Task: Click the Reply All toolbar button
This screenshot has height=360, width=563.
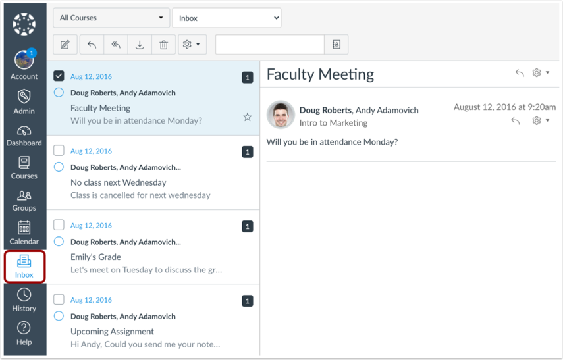Action: click(x=116, y=45)
